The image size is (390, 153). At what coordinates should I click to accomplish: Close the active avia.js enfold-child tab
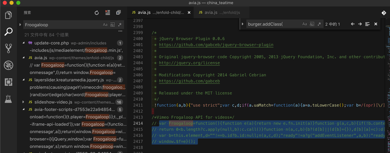[189, 12]
